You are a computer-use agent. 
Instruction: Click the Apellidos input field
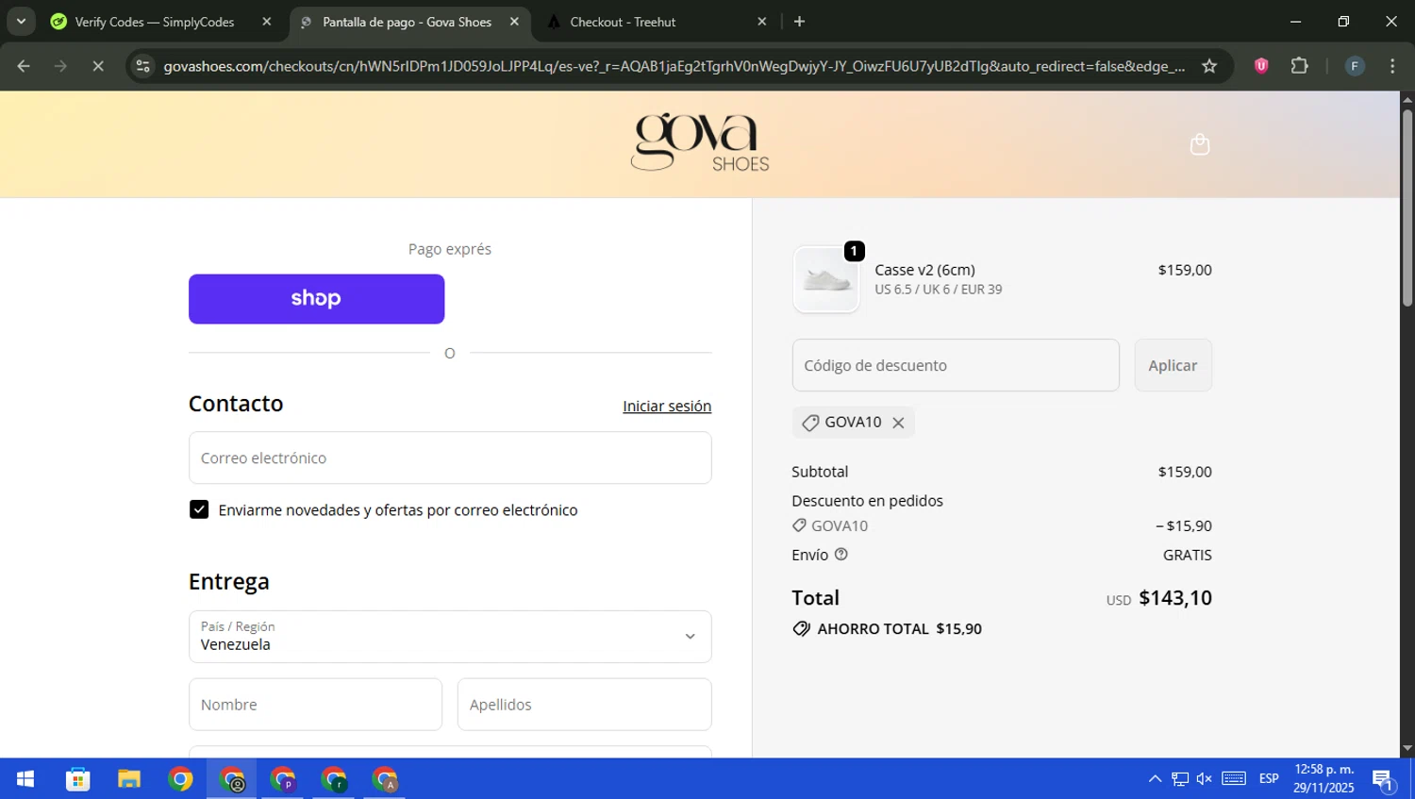[585, 705]
